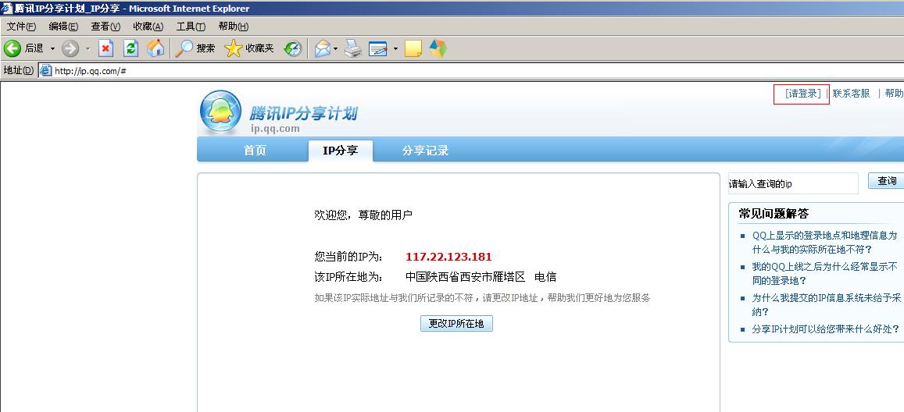The width and height of the screenshot is (904, 412).
Task: Switch to the 首页 tab
Action: click(x=255, y=151)
